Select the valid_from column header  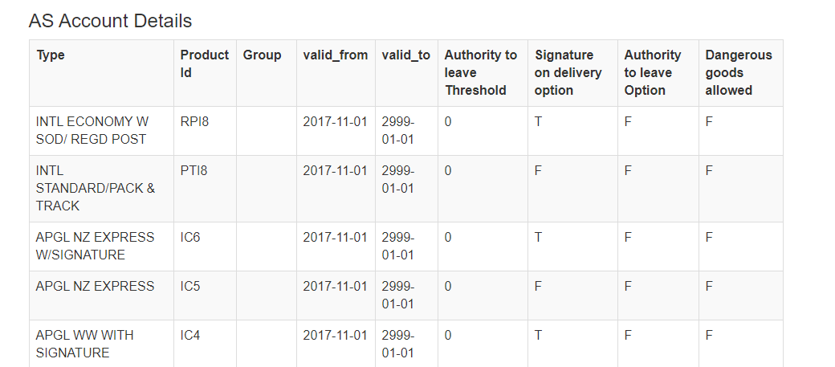[x=335, y=55]
